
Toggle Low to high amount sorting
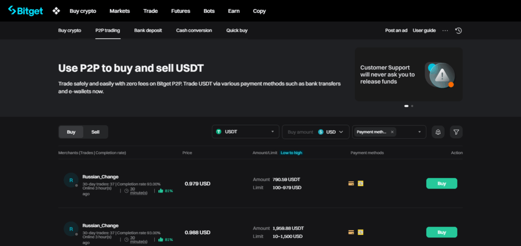click(x=292, y=152)
